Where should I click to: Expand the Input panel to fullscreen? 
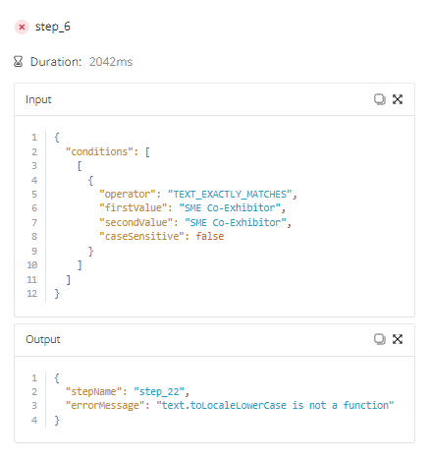click(398, 99)
